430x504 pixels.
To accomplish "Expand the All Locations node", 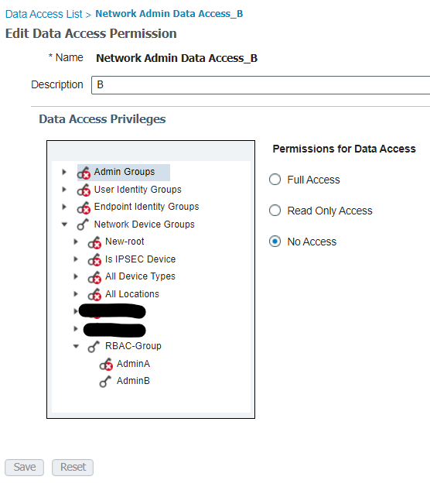I will click(x=76, y=293).
